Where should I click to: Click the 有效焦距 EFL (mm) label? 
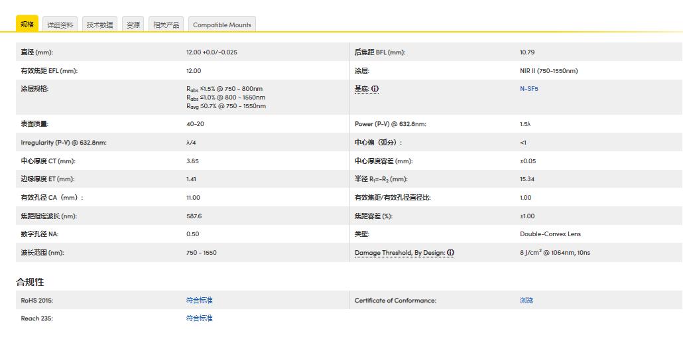pos(49,70)
